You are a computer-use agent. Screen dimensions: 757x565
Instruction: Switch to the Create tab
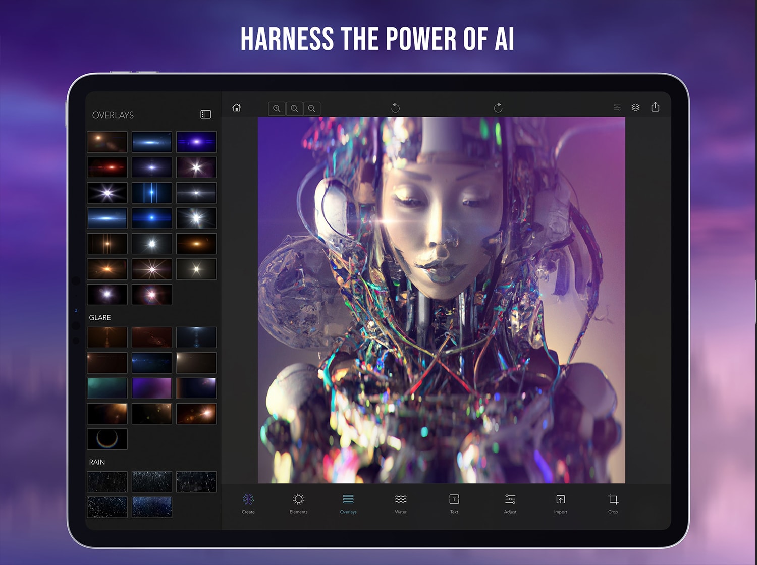(x=248, y=503)
